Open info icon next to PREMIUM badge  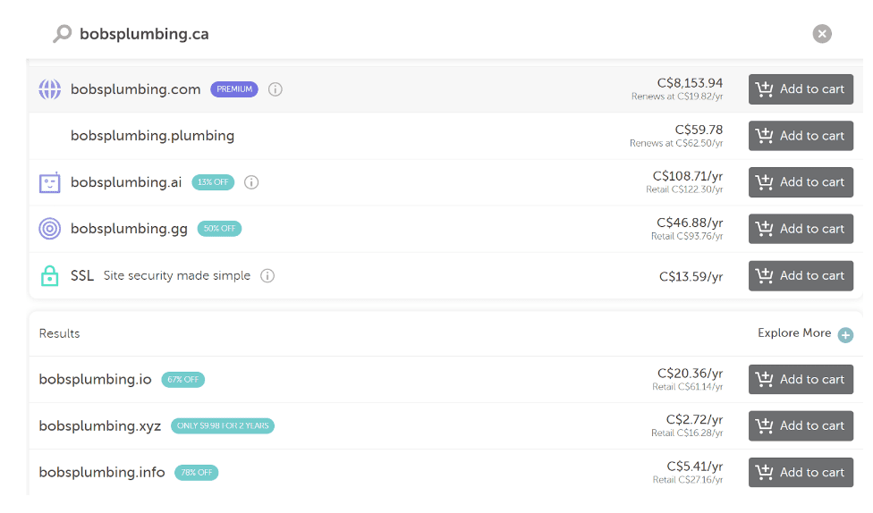pos(275,89)
